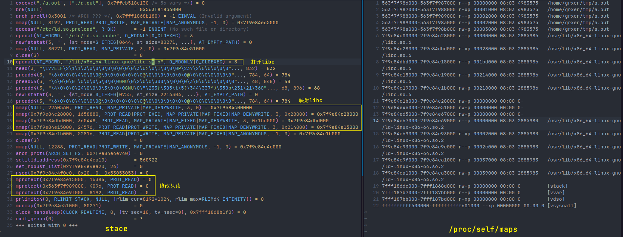
Task: Click mmap(NULL, 2260560 call
Action: [x=134, y=108]
